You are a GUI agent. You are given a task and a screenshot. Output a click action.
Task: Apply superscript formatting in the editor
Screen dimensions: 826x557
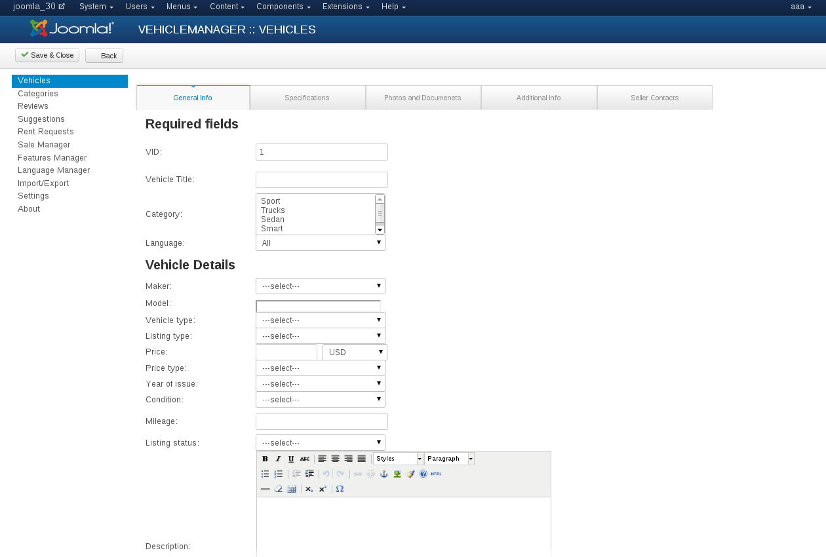(x=322, y=489)
